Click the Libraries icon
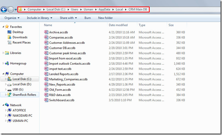 point(7,53)
